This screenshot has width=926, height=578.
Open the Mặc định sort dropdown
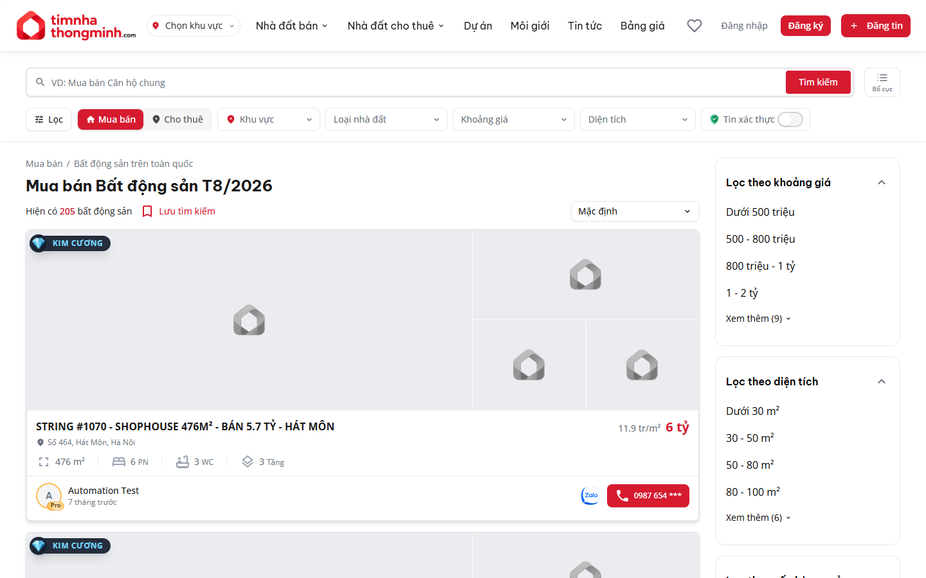click(x=635, y=211)
